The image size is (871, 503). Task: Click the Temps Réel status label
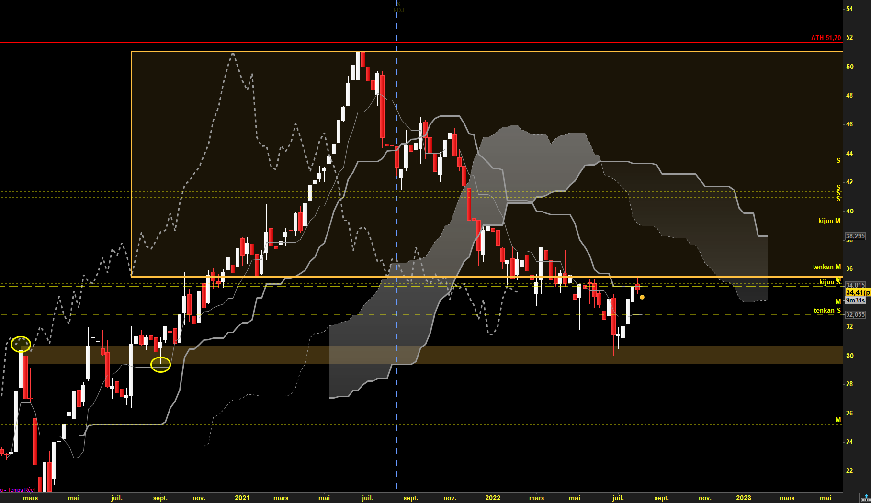(21, 490)
